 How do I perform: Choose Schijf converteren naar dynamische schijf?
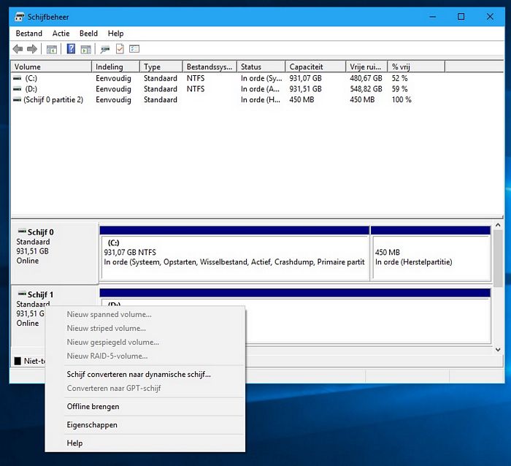pos(139,375)
